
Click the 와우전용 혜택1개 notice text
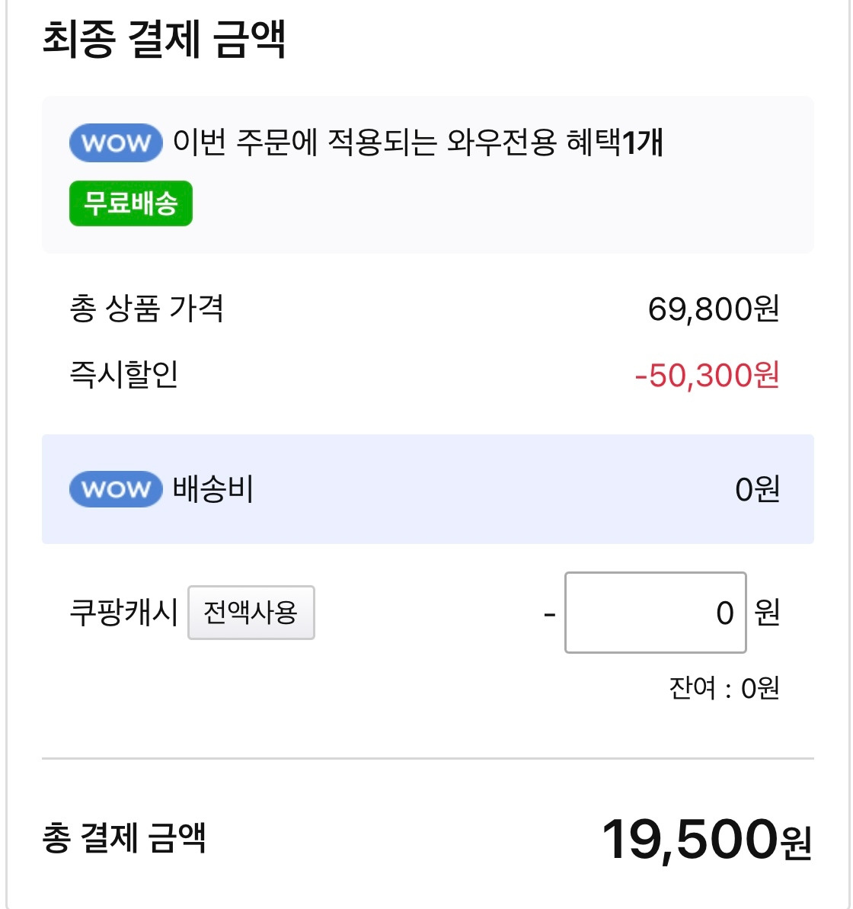pyautogui.click(x=417, y=142)
